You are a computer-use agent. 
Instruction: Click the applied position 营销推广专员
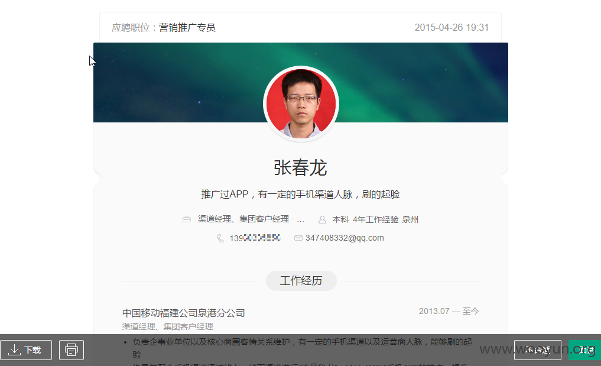coord(187,28)
